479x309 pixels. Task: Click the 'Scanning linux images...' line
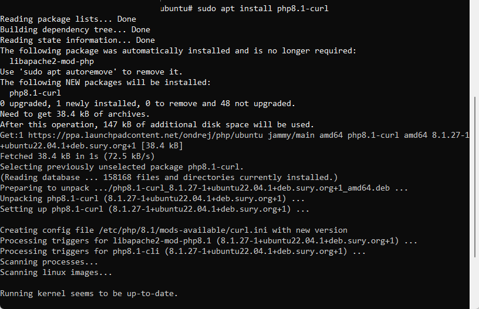(x=56, y=273)
